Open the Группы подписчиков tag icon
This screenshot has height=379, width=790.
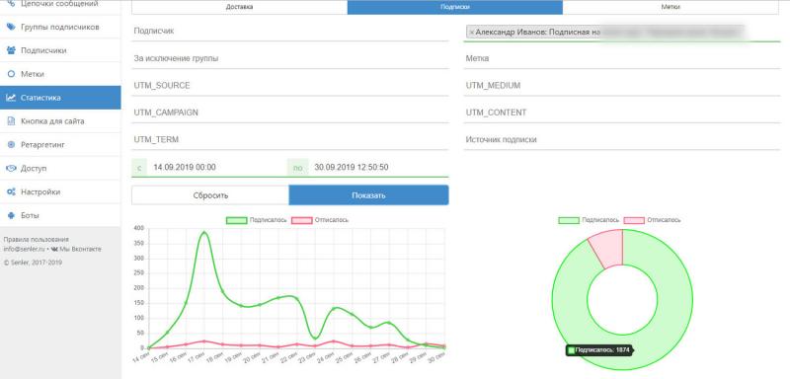(11, 27)
